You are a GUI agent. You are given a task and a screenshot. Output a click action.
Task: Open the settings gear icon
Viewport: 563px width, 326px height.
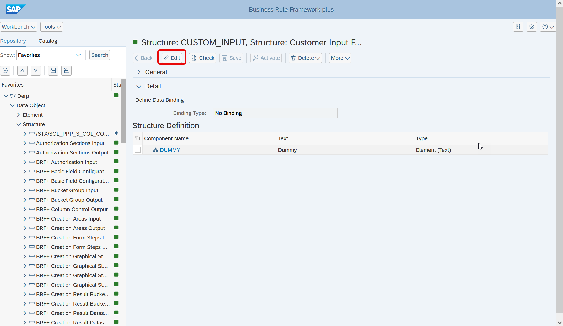tap(532, 27)
